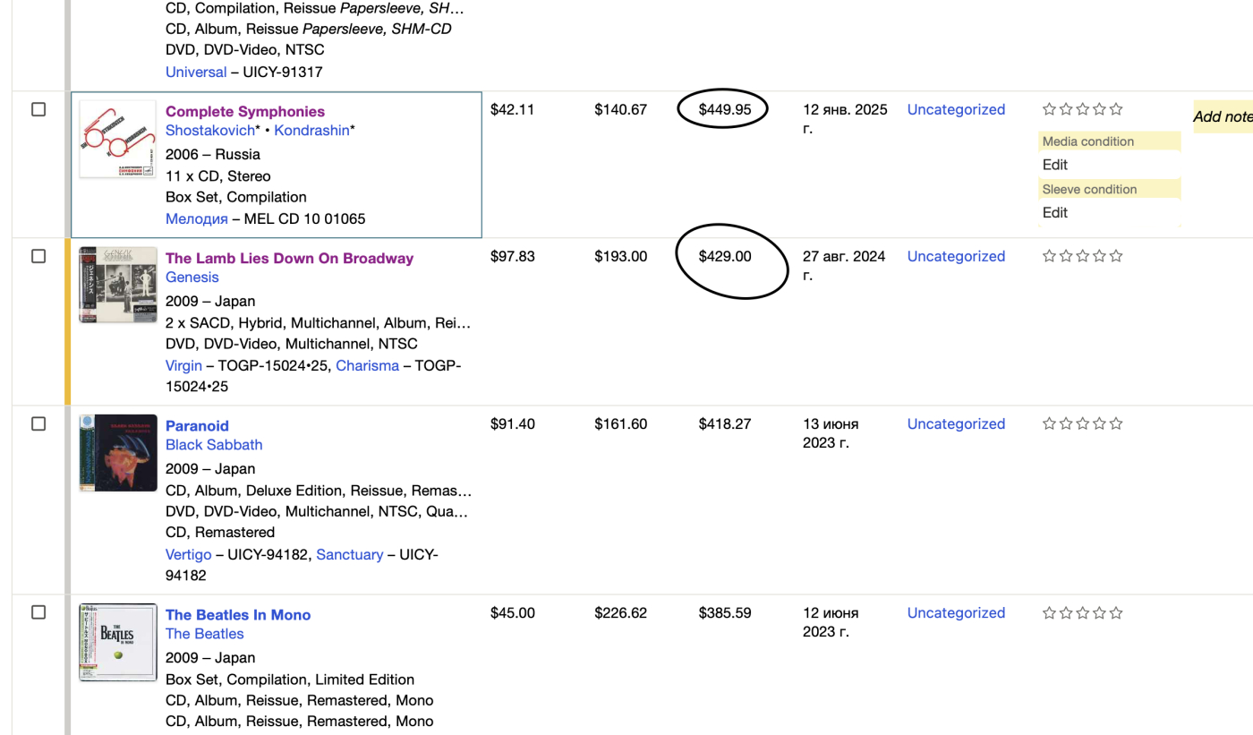Image resolution: width=1253 pixels, height=735 pixels.
Task: Select the Beatles In Mono checkbox
Action: (38, 612)
